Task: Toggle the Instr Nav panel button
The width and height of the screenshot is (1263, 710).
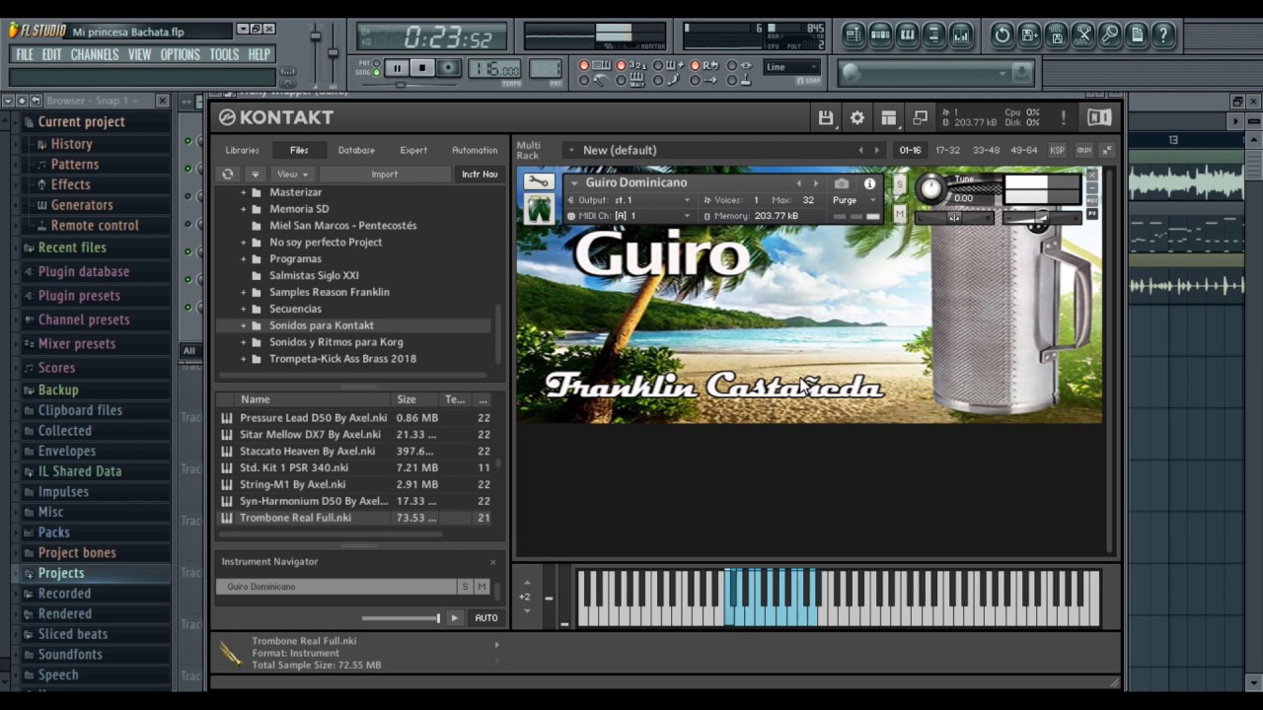Action: coord(480,175)
